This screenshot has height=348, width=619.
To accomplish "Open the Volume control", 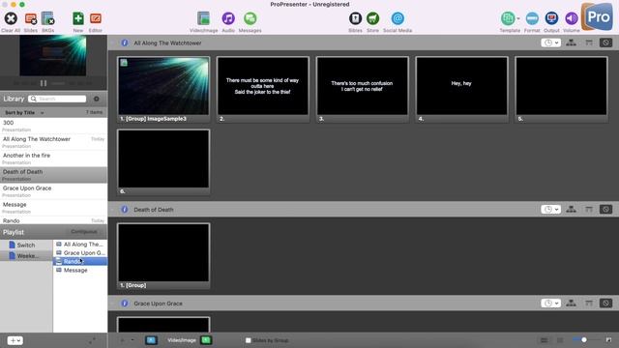I will point(572,18).
